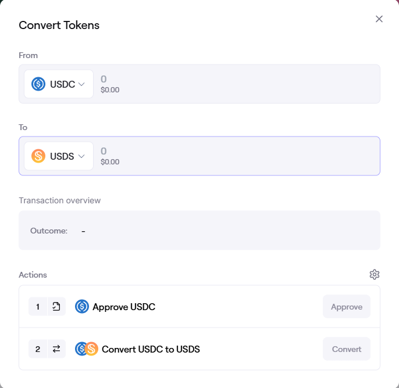
Task: Click the USDC coin icon in From field
Action: point(38,84)
